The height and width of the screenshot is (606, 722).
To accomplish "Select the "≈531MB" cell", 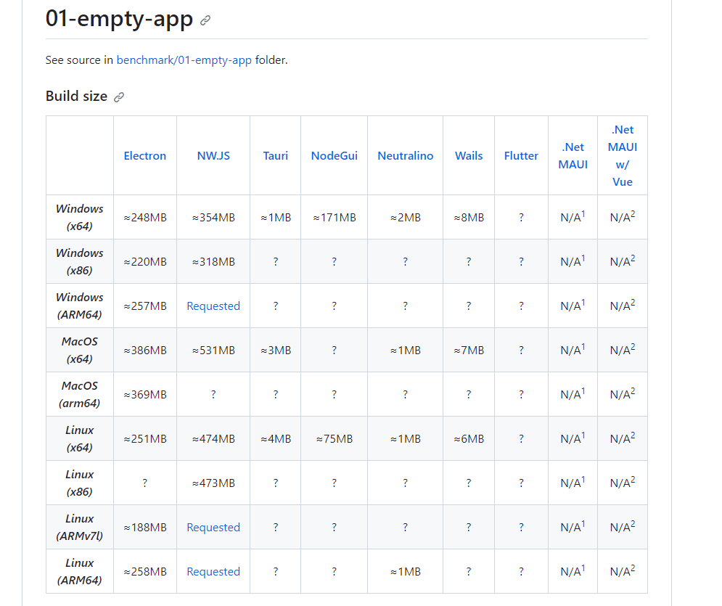I will [x=213, y=351].
